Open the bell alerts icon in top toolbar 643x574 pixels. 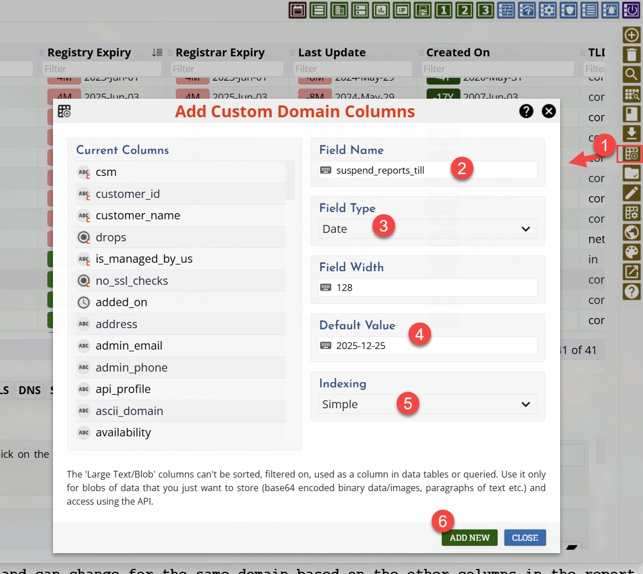coord(610,10)
